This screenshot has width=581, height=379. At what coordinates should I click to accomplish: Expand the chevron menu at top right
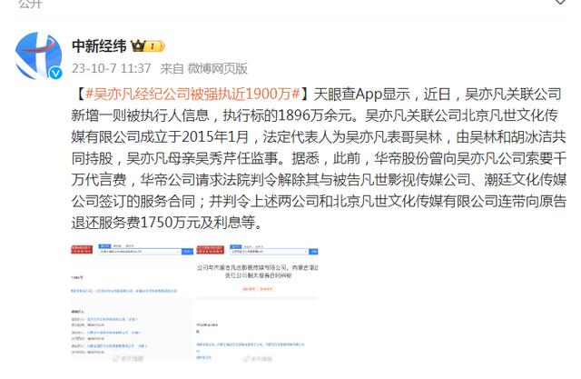pos(560,3)
